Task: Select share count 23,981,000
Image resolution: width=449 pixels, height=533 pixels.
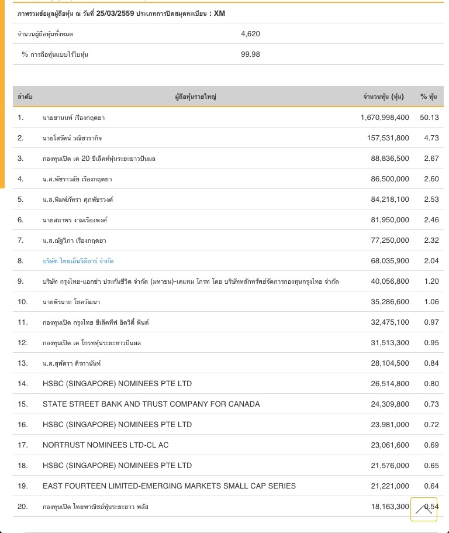Action: tap(390, 424)
